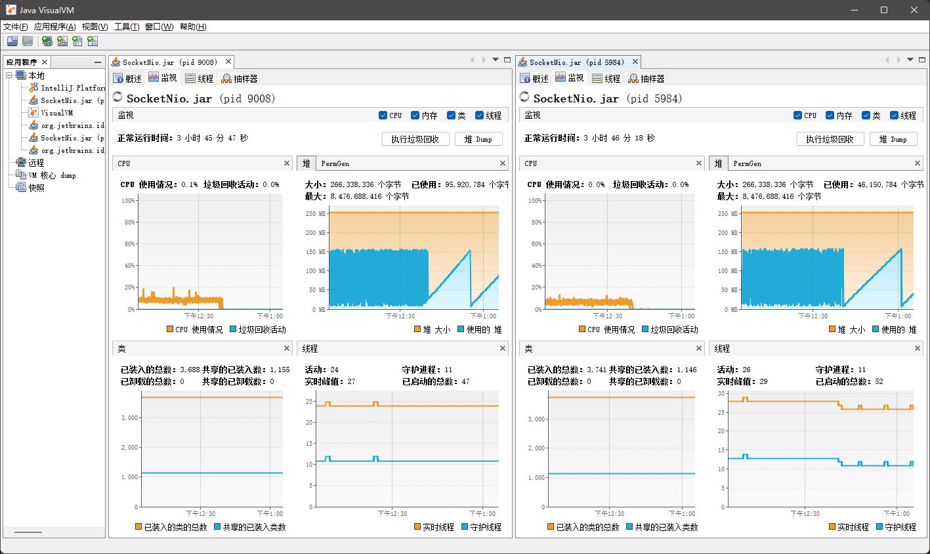Close the CPU chart panel in pid 5984
The height and width of the screenshot is (554, 930).
point(699,163)
